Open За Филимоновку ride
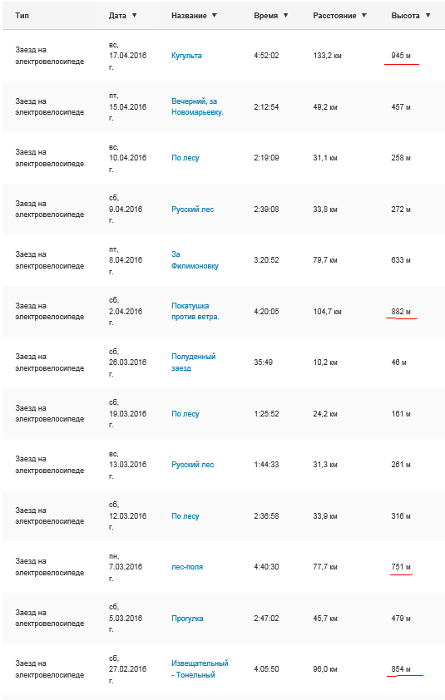445x700 pixels. pos(195,260)
